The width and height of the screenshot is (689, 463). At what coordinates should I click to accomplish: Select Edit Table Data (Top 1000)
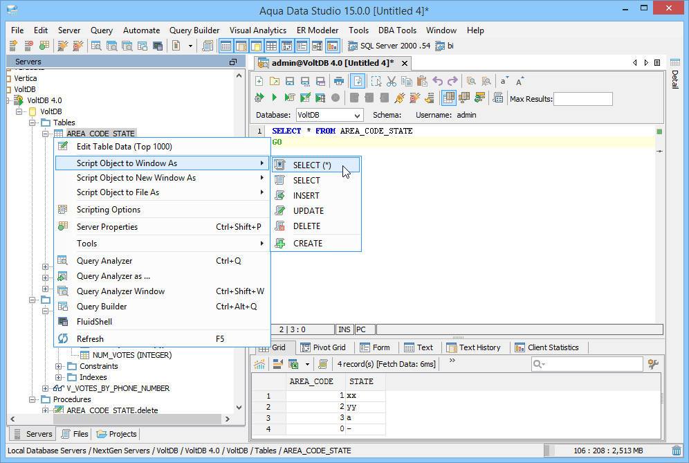(x=162, y=147)
